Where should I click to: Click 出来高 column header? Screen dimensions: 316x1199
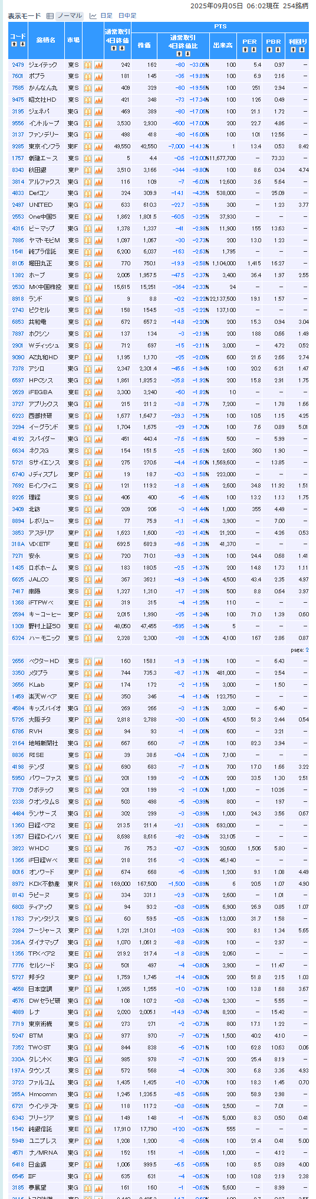(x=223, y=45)
